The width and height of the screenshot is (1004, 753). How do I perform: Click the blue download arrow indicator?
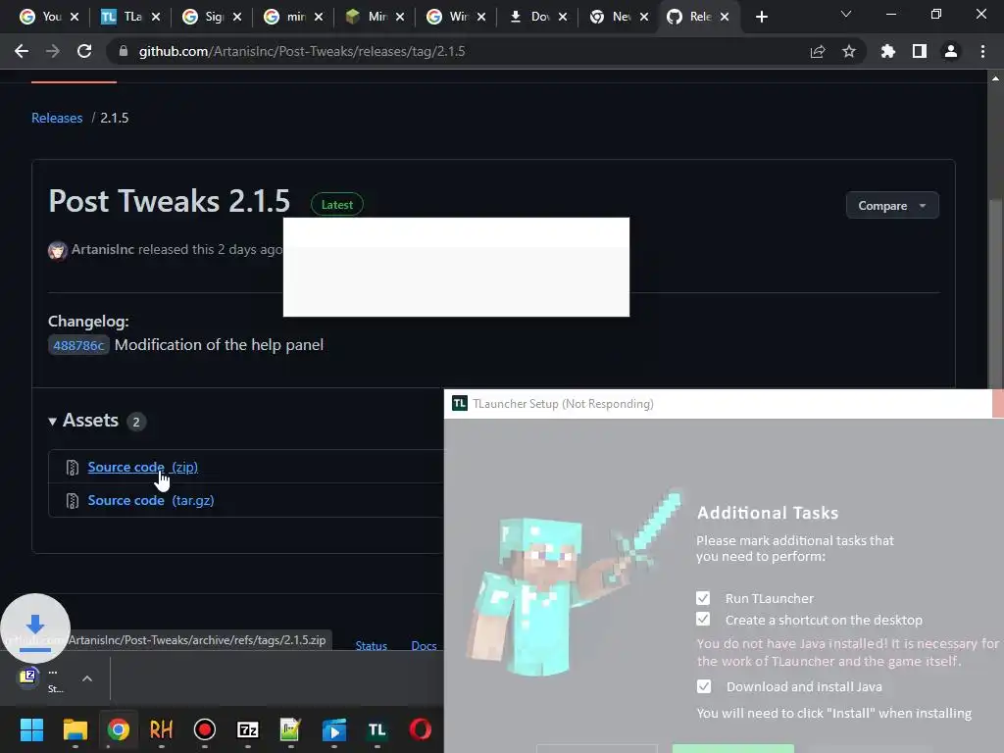click(35, 628)
